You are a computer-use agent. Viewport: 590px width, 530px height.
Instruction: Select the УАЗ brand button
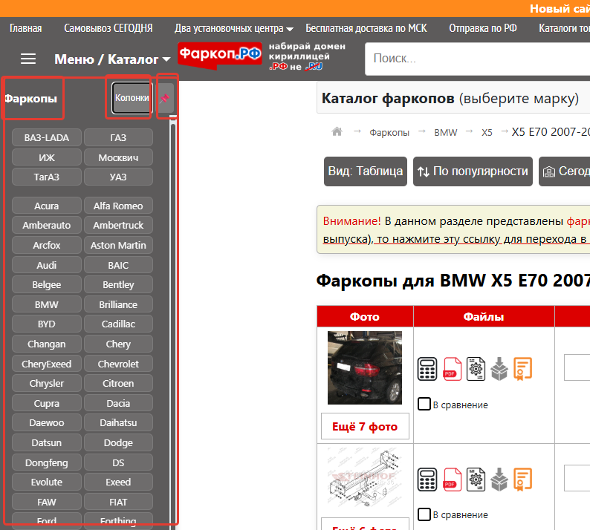tap(118, 177)
